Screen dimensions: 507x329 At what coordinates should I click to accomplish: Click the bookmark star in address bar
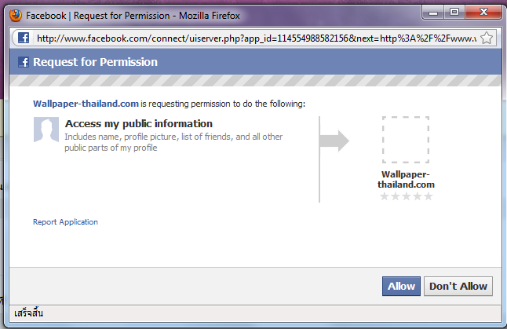486,38
